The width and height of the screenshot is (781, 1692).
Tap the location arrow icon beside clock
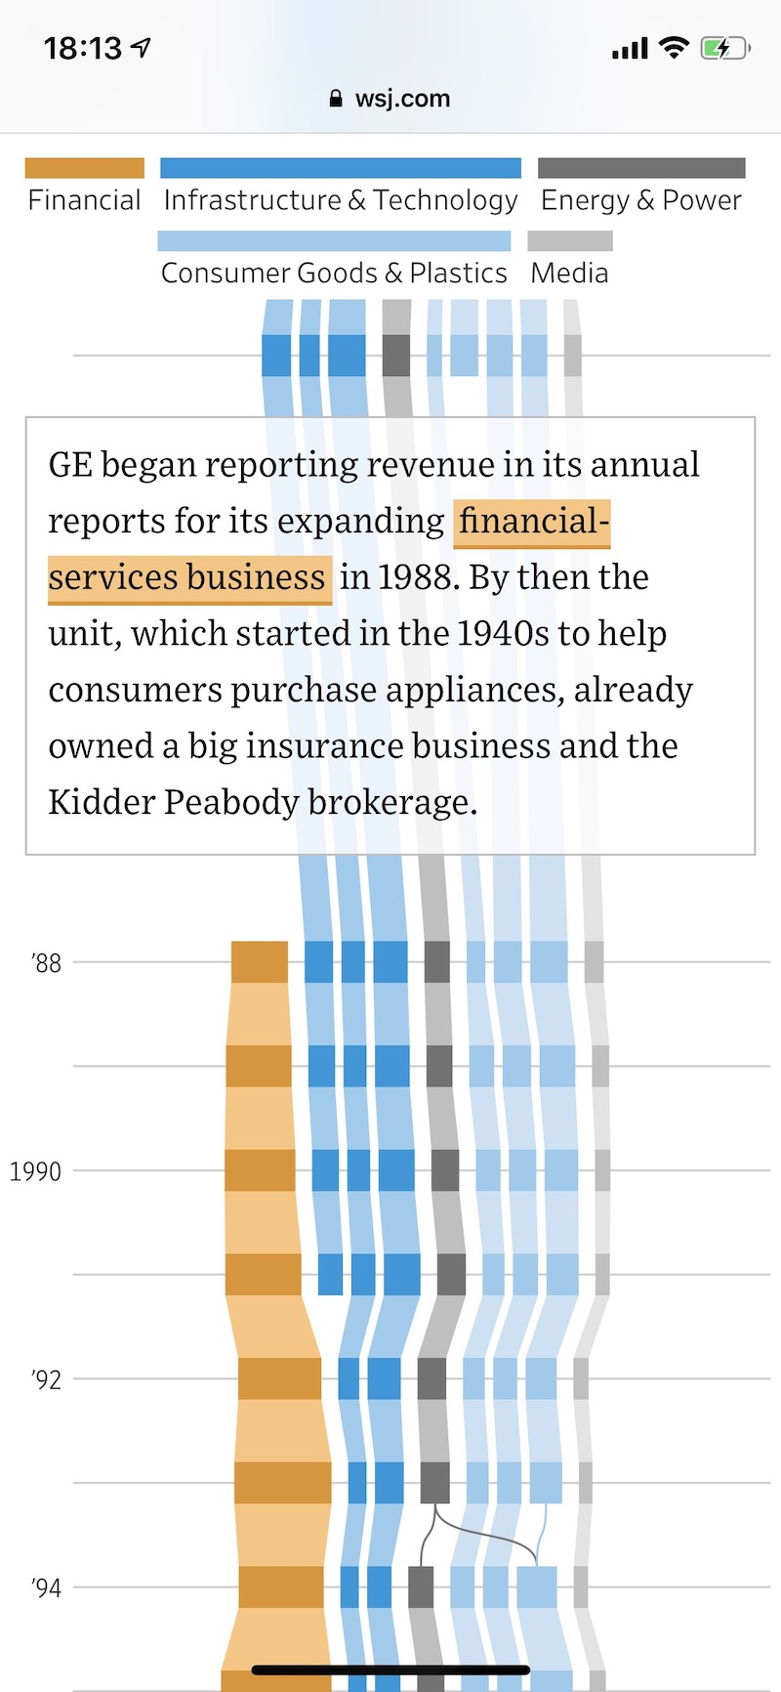coord(143,47)
